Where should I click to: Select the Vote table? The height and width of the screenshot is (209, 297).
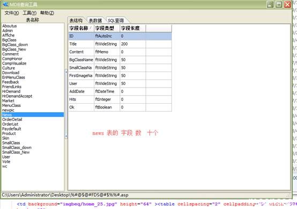click(x=6, y=162)
